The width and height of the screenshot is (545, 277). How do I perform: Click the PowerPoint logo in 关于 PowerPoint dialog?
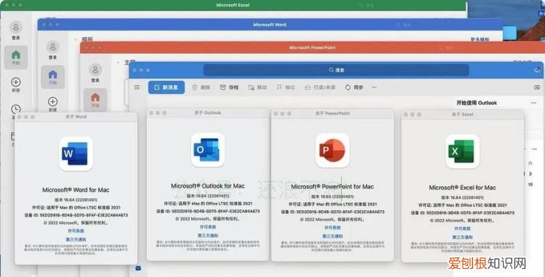click(x=332, y=150)
